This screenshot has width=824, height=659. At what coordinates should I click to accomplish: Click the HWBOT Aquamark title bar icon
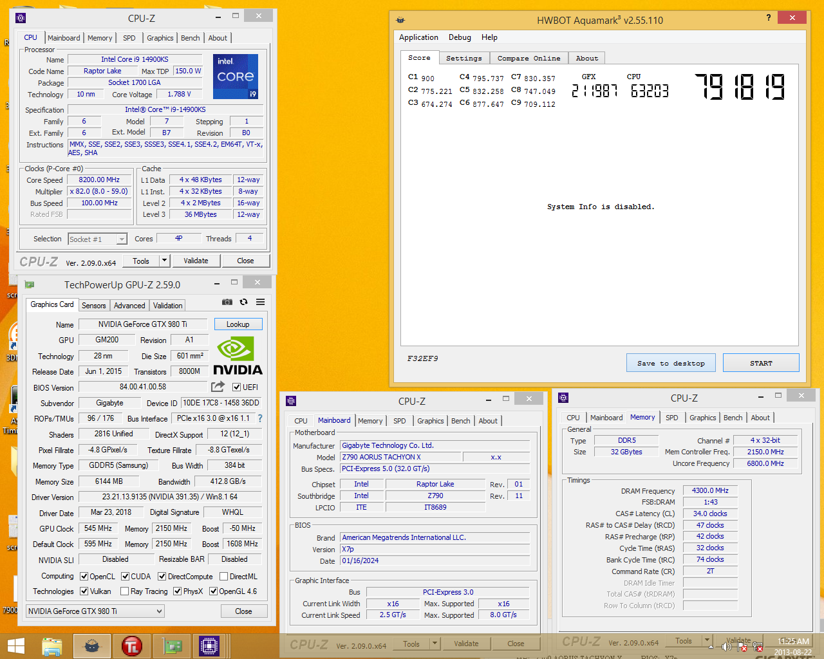(400, 20)
